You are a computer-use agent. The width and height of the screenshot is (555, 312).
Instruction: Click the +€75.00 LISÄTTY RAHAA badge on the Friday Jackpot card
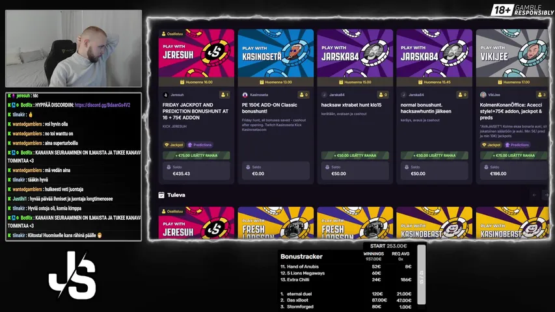click(x=196, y=155)
